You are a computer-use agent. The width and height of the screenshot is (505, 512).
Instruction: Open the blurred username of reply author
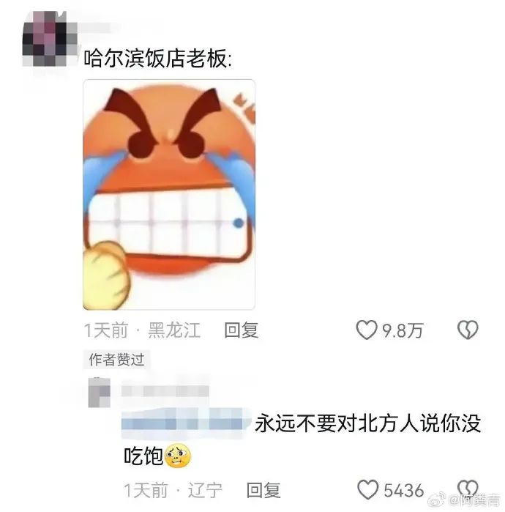pyautogui.click(x=165, y=391)
